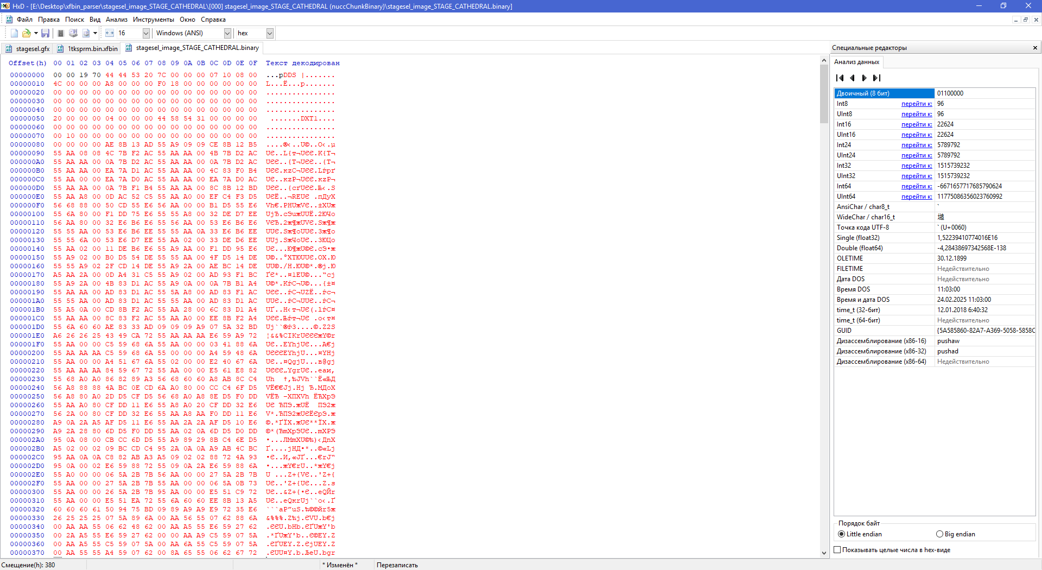Click the Single (float32) row label
The width and height of the screenshot is (1042, 570).
858,238
